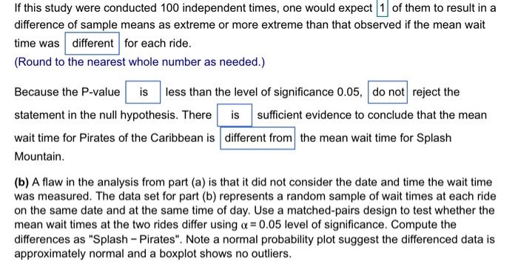Open the "is" dropdown before "sufficient evidence"

click(x=235, y=115)
